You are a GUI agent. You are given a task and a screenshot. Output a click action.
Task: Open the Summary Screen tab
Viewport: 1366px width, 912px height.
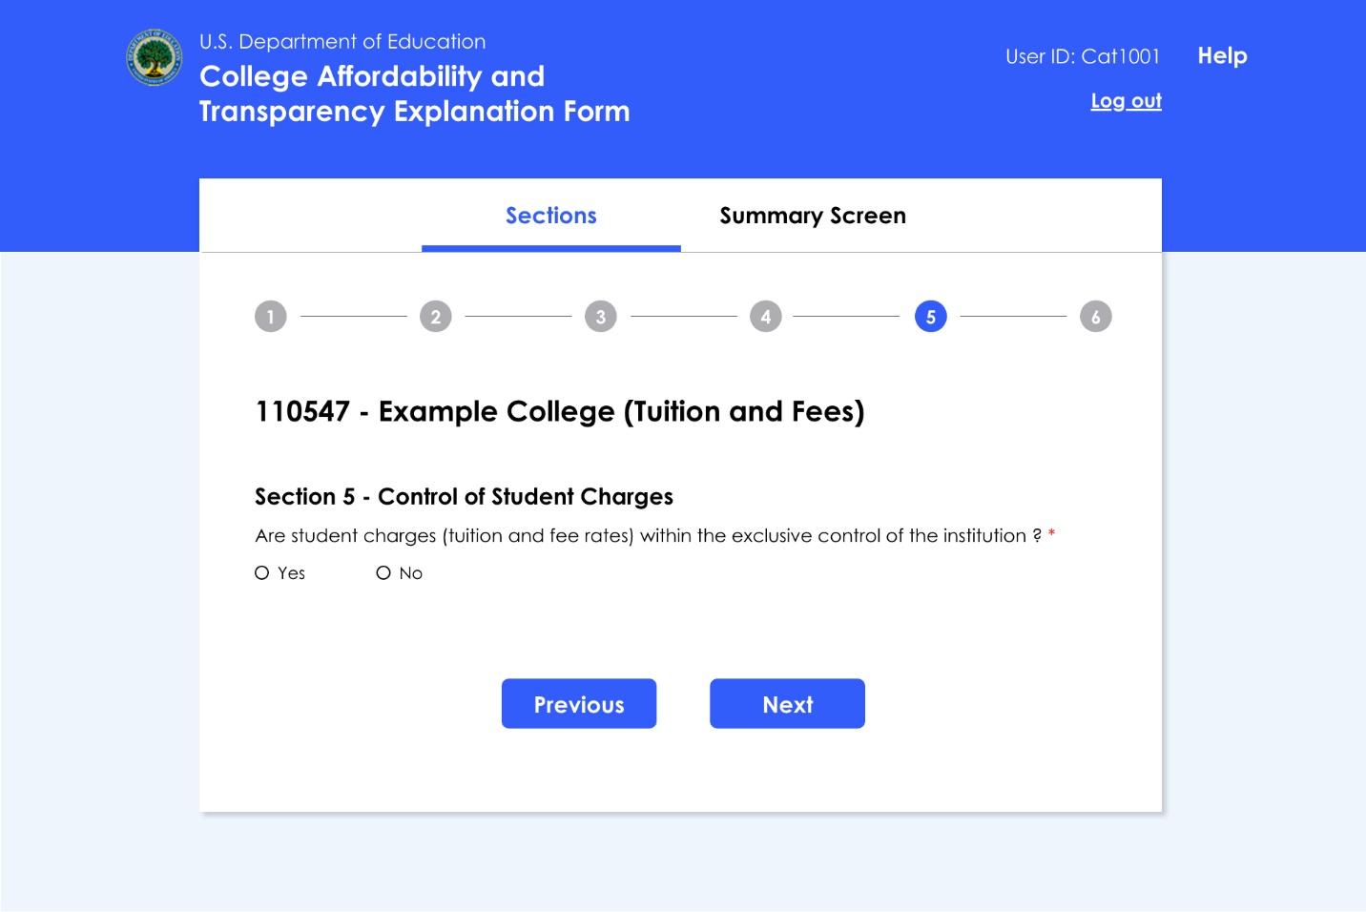point(813,217)
